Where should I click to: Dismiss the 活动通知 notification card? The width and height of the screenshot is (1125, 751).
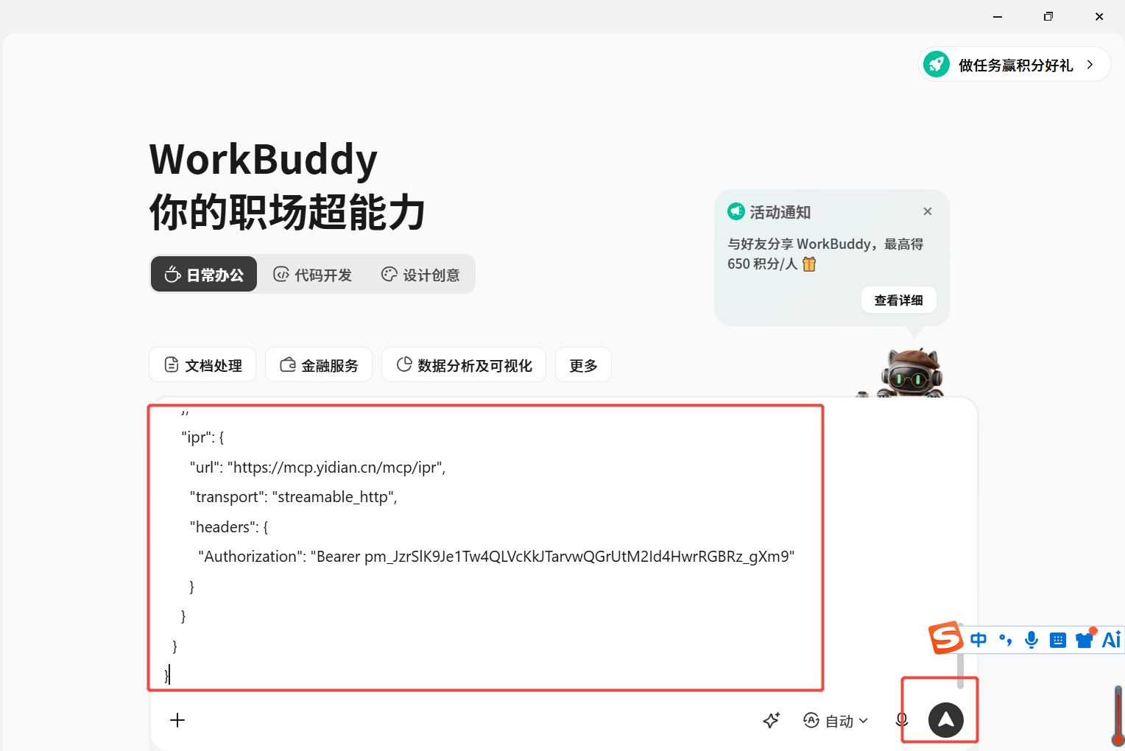pyautogui.click(x=928, y=211)
